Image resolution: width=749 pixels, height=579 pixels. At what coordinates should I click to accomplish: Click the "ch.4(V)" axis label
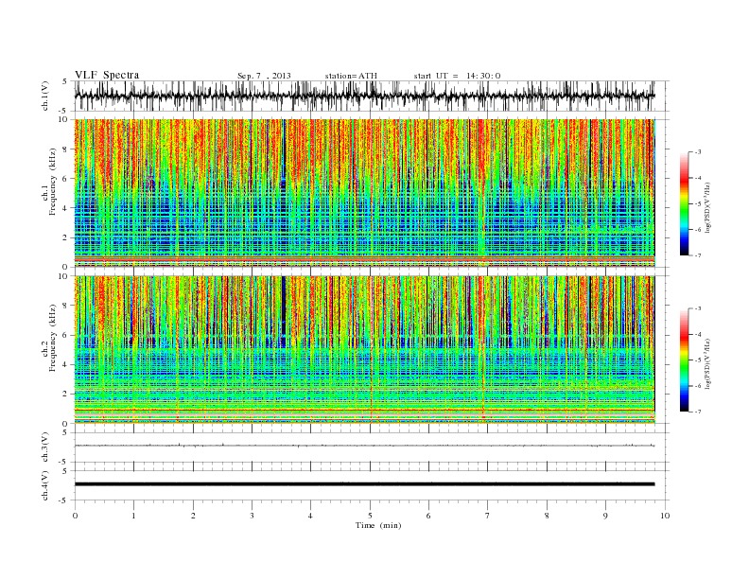click(x=45, y=485)
